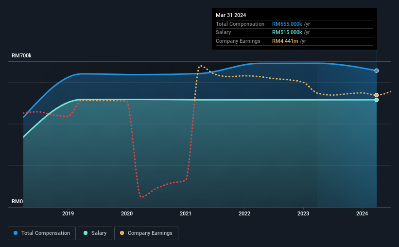Viewport: 399px width, 247px height.
Task: Click the teal Salary data point marker
Action: pyautogui.click(x=376, y=100)
